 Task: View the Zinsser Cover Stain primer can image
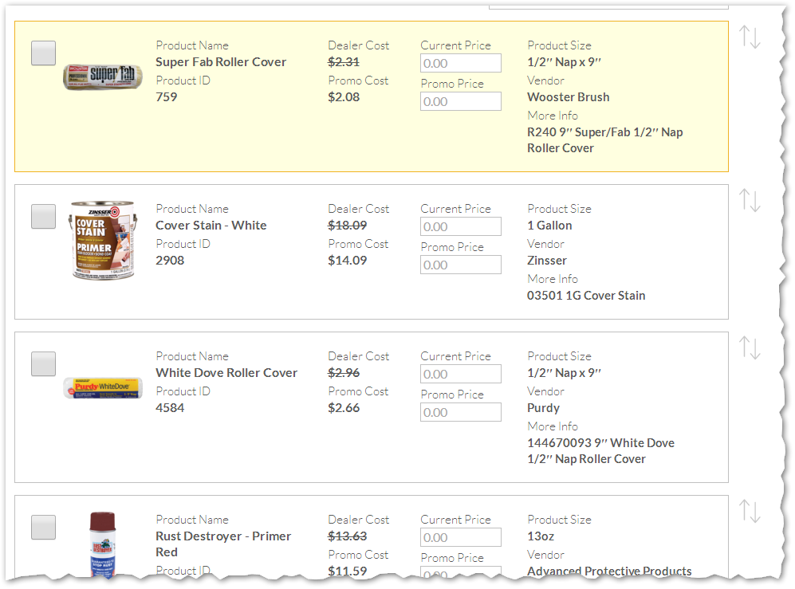pyautogui.click(x=103, y=240)
